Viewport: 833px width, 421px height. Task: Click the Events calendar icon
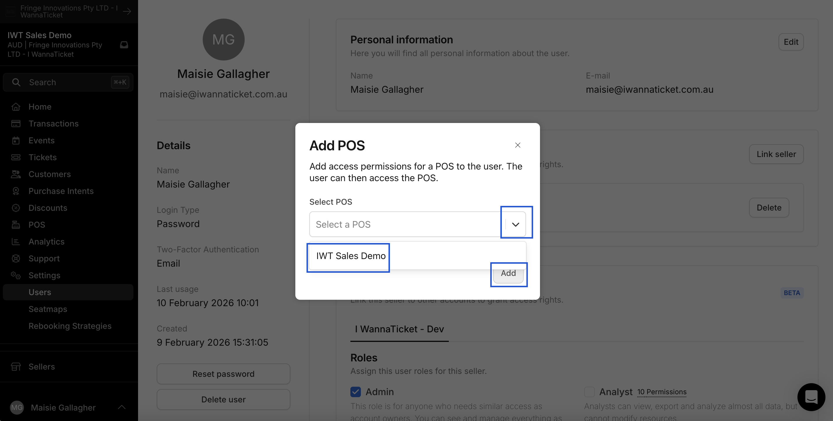tap(15, 140)
